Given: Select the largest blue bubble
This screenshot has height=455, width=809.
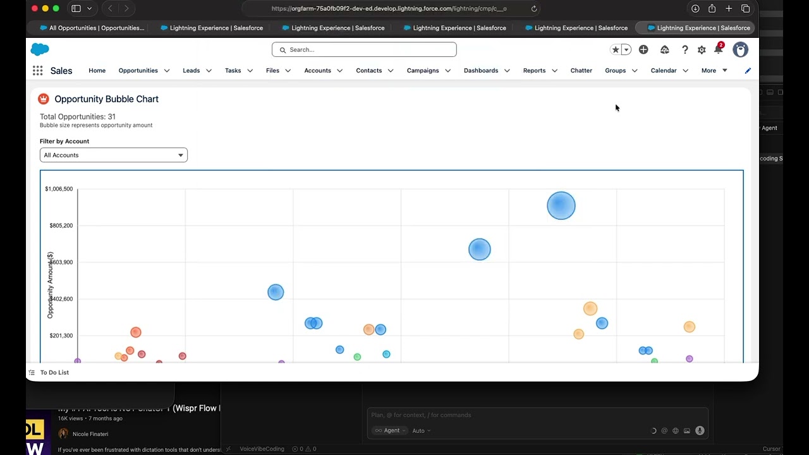Looking at the screenshot, I should click(x=561, y=205).
